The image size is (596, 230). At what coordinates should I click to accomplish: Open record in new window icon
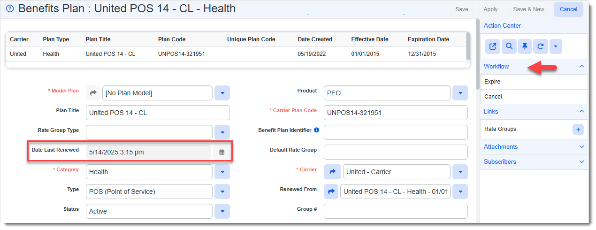(x=493, y=46)
